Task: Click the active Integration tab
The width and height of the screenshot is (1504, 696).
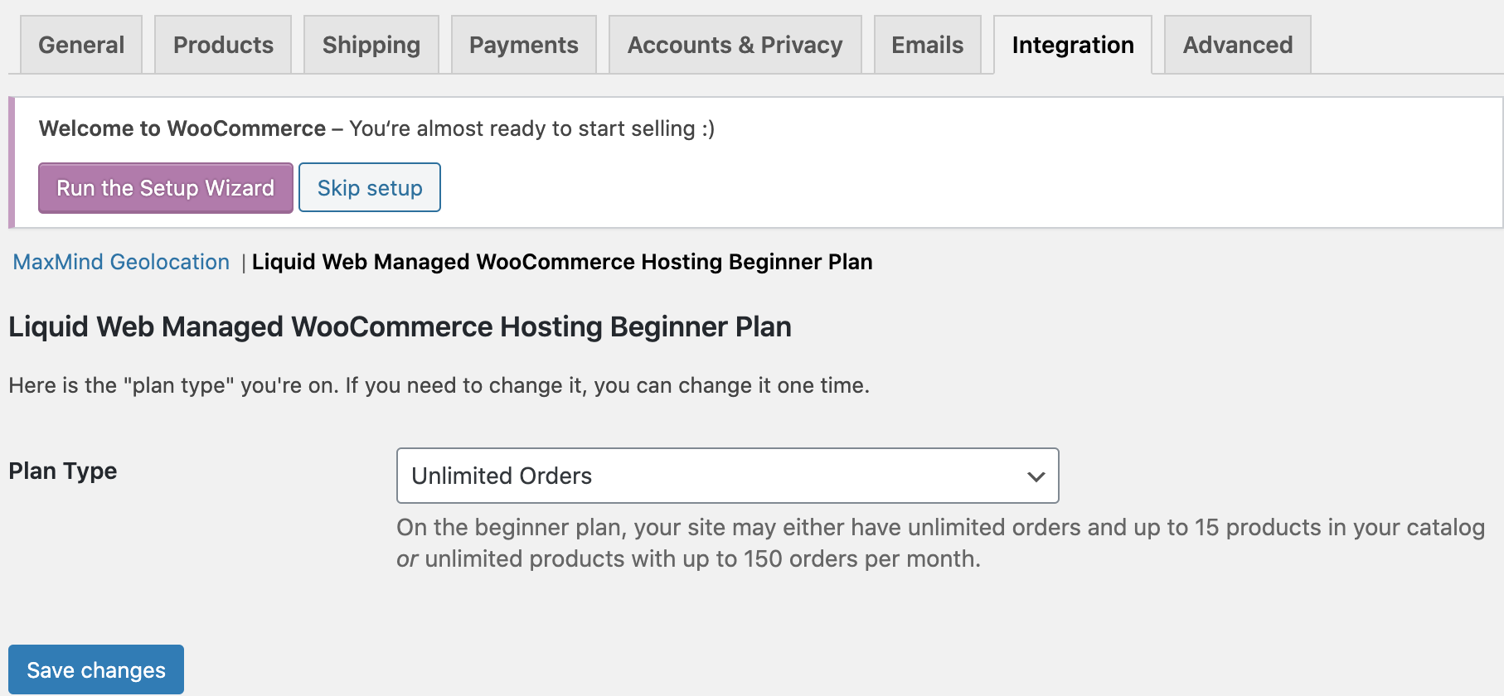Action: point(1073,45)
